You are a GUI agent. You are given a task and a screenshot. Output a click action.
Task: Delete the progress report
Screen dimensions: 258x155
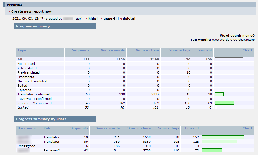[x=129, y=19]
